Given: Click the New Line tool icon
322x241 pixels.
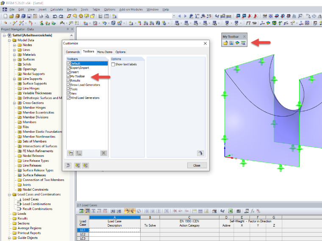Looking at the screenshot, I should coord(14,23).
